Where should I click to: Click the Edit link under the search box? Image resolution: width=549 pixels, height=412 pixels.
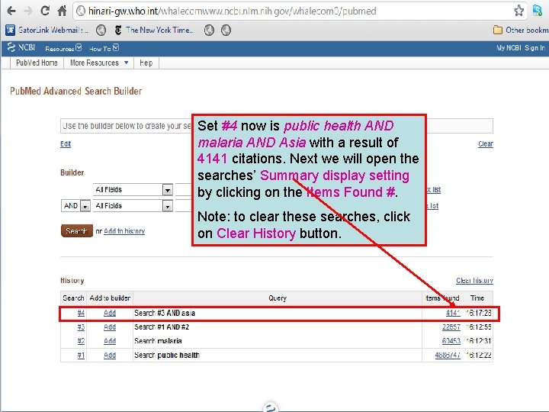pos(66,144)
